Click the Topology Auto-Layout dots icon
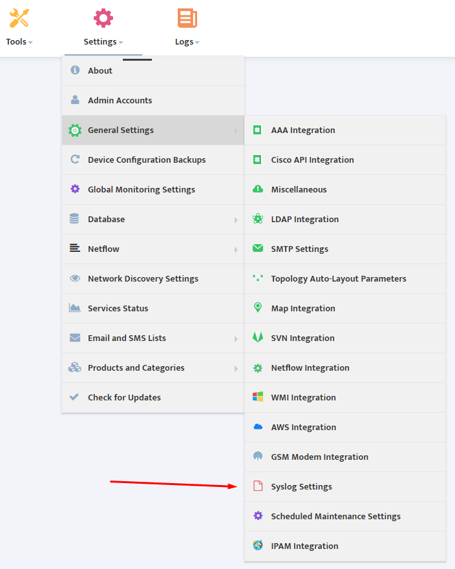Image resolution: width=455 pixels, height=569 pixels. (x=258, y=278)
